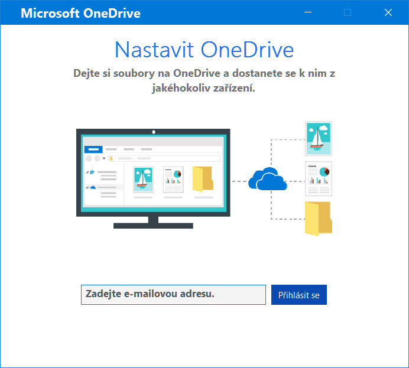Click the address bar in the monitor illustration
The image size is (409, 368).
(163, 158)
